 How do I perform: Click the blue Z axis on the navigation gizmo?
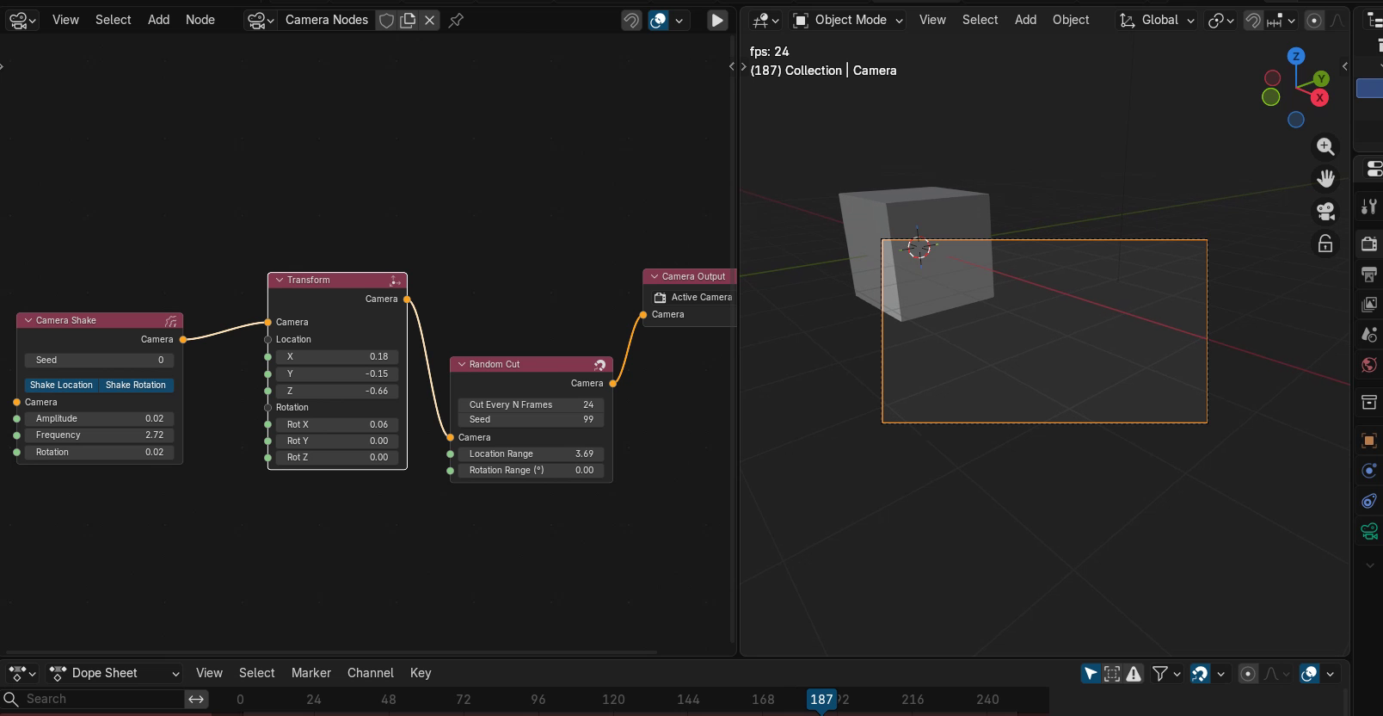coord(1295,56)
